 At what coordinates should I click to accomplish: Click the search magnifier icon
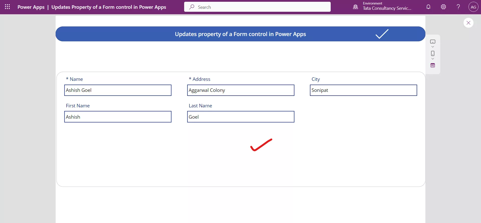tap(192, 7)
